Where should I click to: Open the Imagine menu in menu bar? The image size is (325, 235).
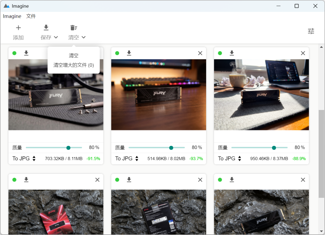tap(12, 16)
